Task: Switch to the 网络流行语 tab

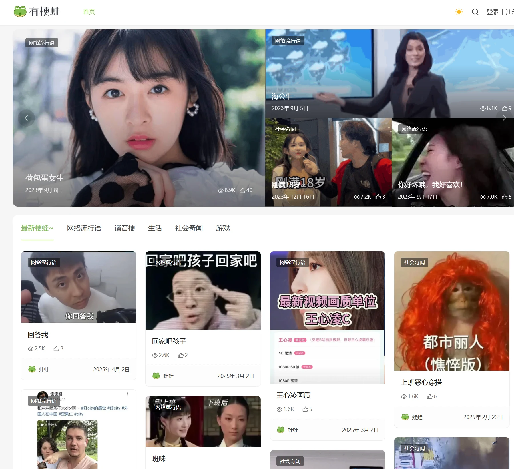Action: pos(84,228)
